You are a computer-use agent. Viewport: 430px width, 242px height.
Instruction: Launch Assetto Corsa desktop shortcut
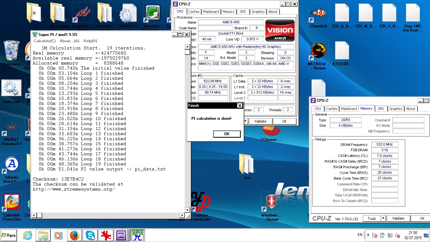coord(82,16)
